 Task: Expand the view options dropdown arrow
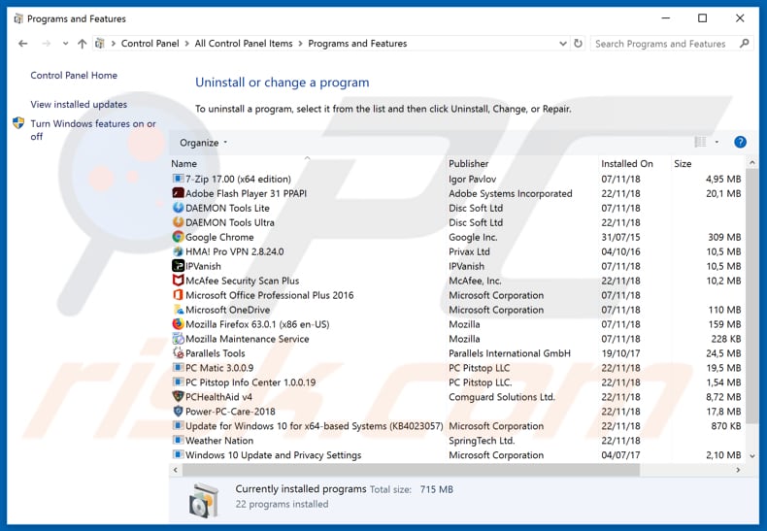click(717, 143)
